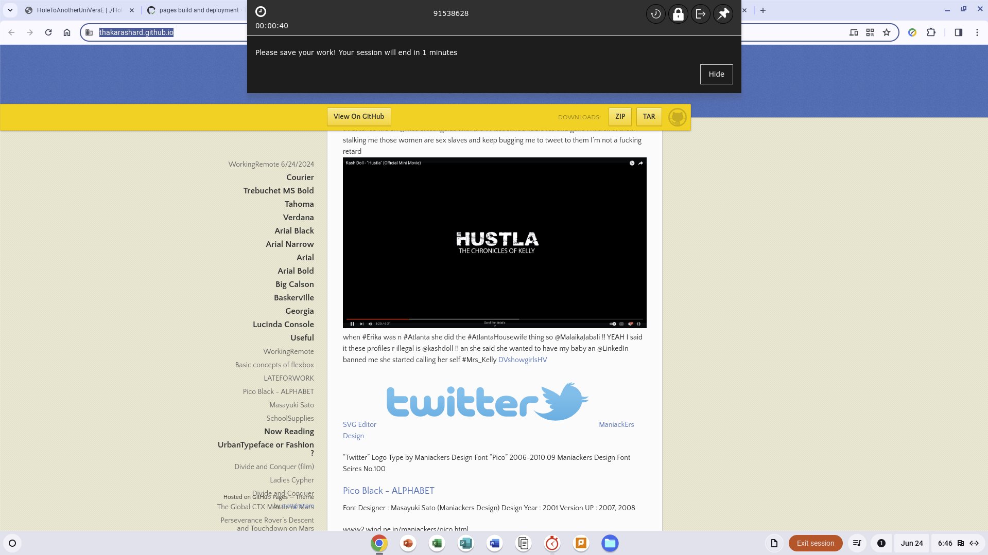Viewport: 988px width, 555px height.
Task: Open Excel from the shelf
Action: click(x=437, y=543)
